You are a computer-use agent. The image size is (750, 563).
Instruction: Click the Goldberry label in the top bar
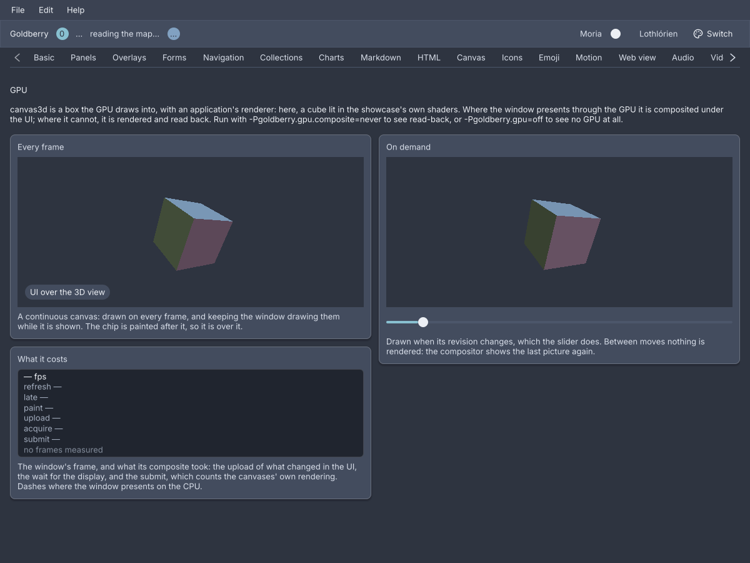[x=29, y=34]
